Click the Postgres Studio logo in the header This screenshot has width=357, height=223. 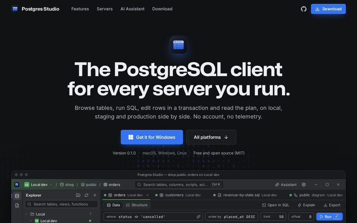click(x=35, y=9)
